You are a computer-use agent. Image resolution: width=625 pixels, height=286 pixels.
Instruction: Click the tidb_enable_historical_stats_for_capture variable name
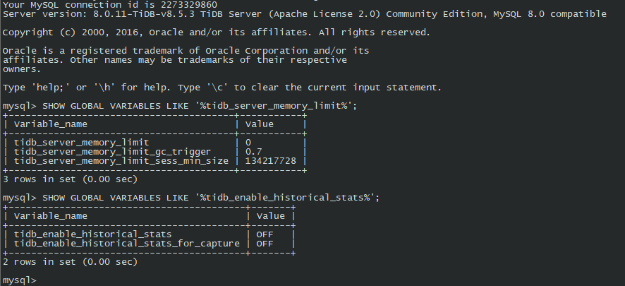[127, 243]
